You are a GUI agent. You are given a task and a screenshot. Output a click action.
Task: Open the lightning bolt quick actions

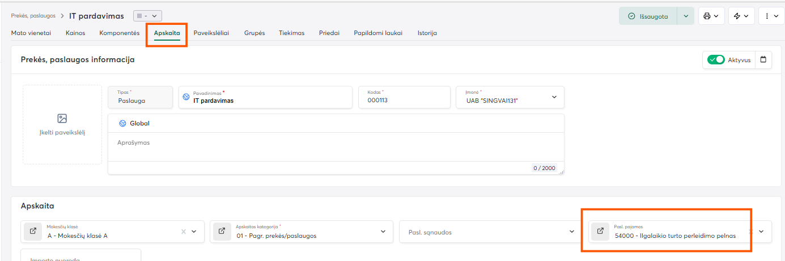[x=741, y=16]
